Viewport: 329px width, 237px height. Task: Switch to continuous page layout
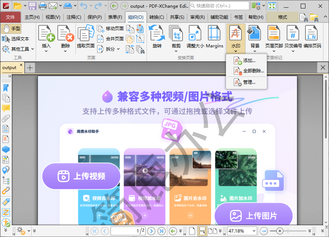[x=202, y=231]
